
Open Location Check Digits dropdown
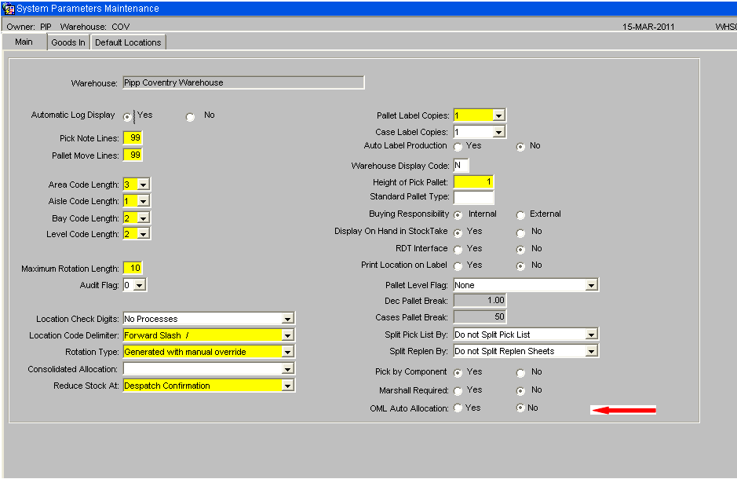coord(287,319)
